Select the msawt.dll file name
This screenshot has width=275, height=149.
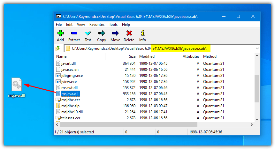pos(69,88)
